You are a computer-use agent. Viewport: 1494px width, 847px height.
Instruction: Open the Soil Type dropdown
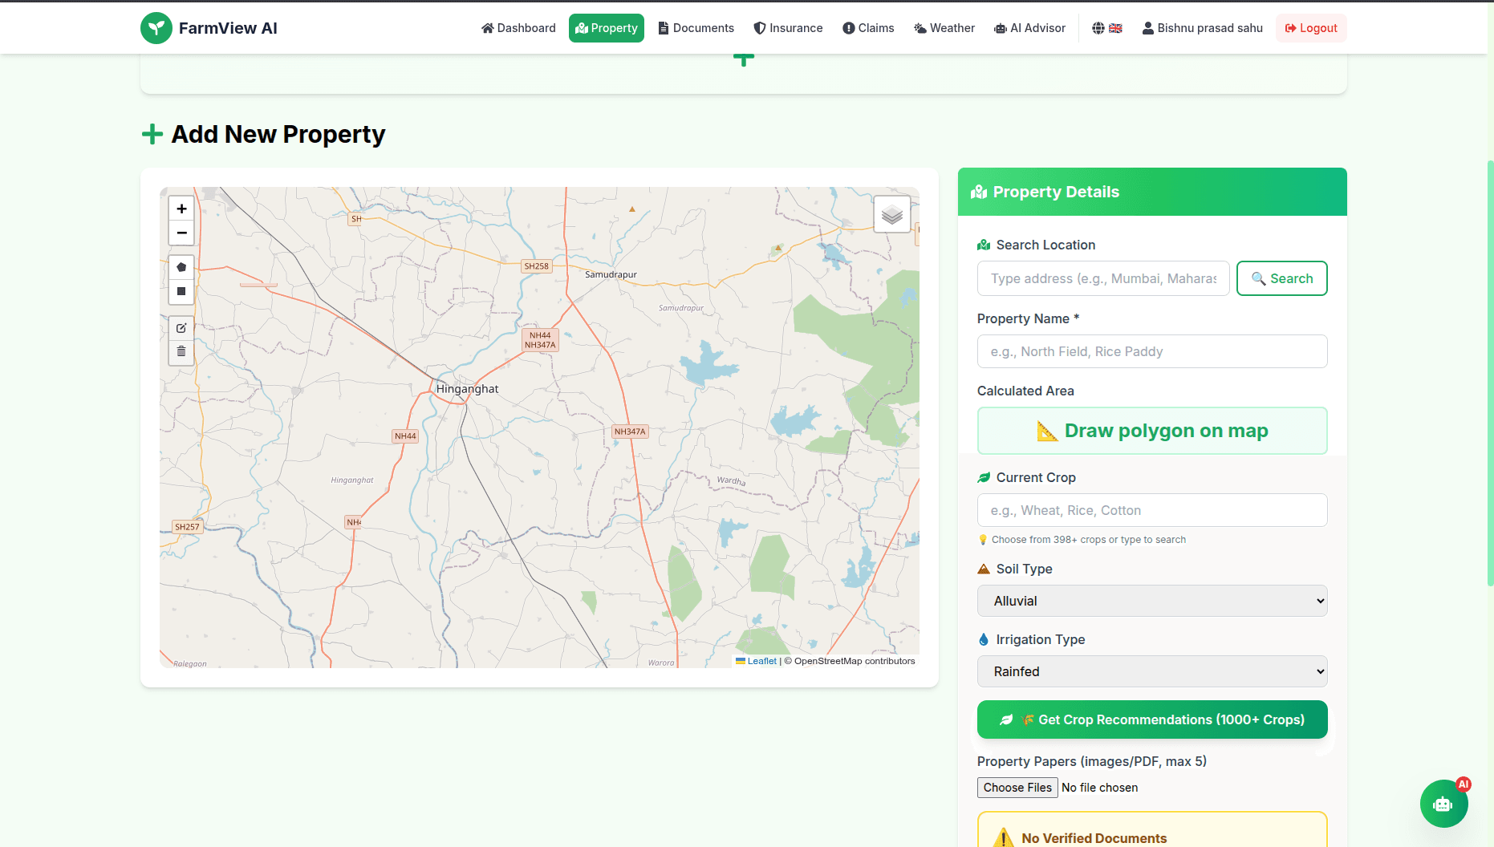1151,601
